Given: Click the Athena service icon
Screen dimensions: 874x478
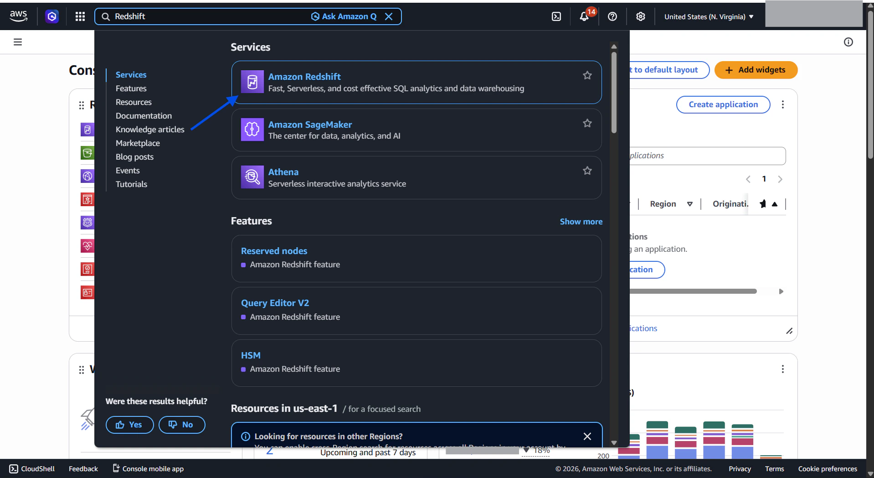Looking at the screenshot, I should pyautogui.click(x=252, y=177).
